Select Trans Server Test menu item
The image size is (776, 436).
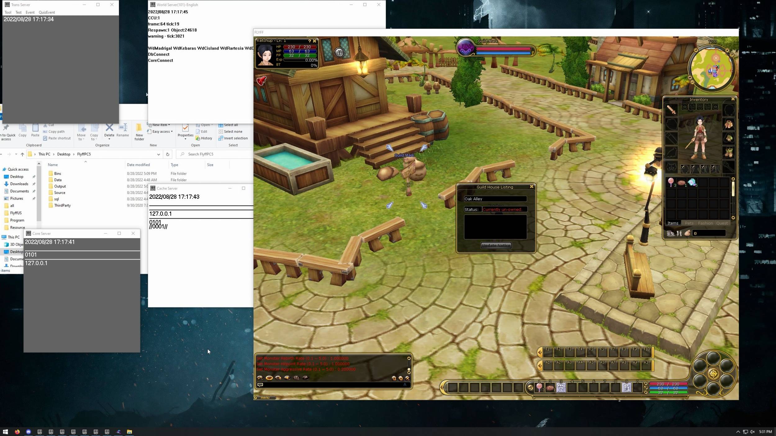point(19,12)
